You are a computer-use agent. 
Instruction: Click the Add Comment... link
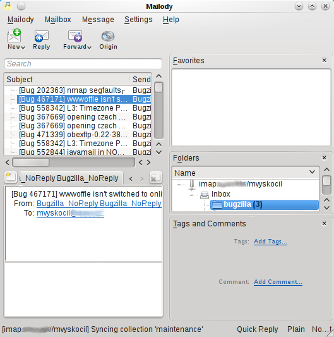pos(278,282)
